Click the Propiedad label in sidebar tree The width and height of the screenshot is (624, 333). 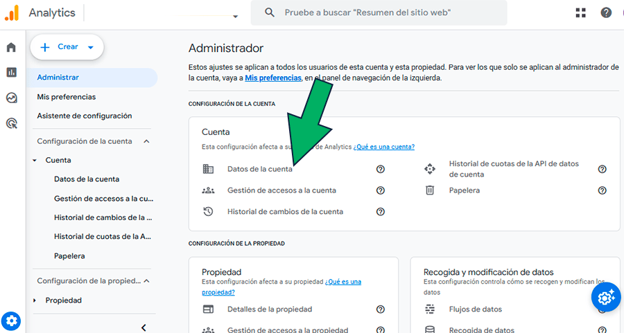click(64, 300)
